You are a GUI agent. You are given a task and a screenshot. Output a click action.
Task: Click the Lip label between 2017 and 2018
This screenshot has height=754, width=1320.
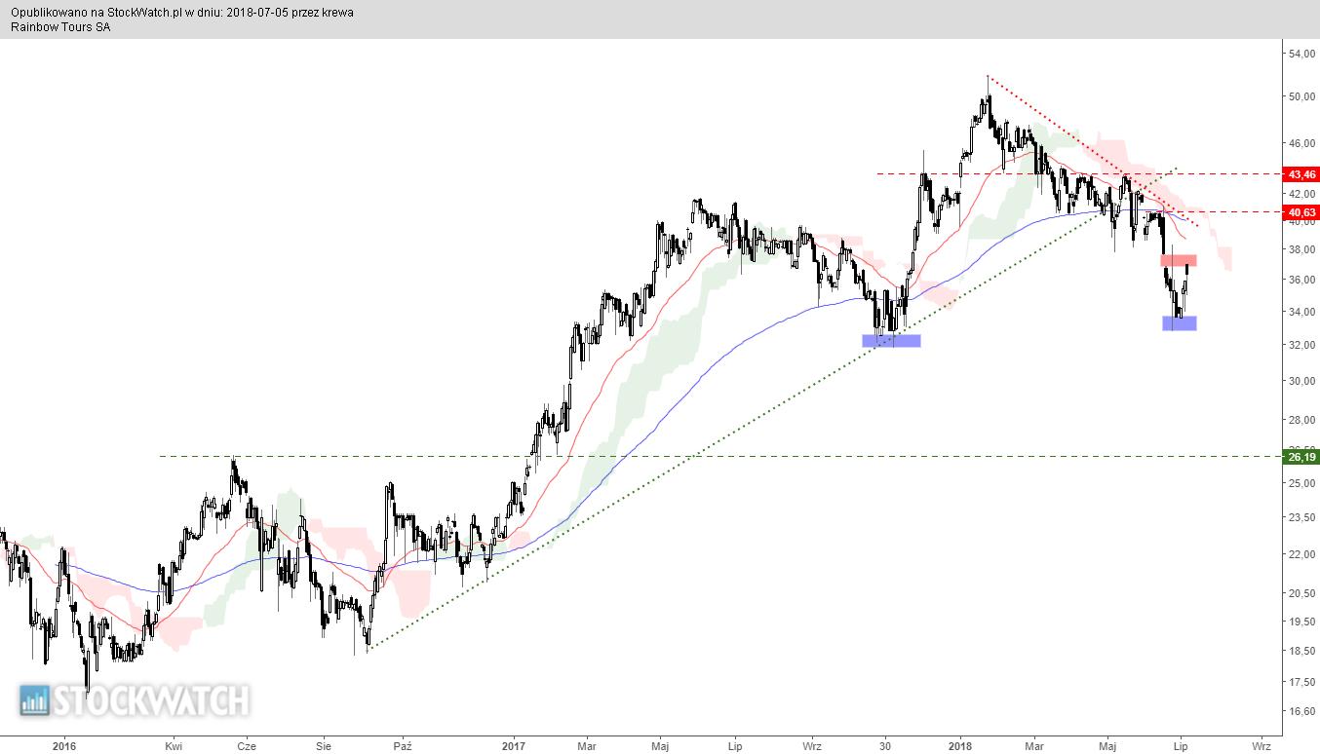pos(735,747)
